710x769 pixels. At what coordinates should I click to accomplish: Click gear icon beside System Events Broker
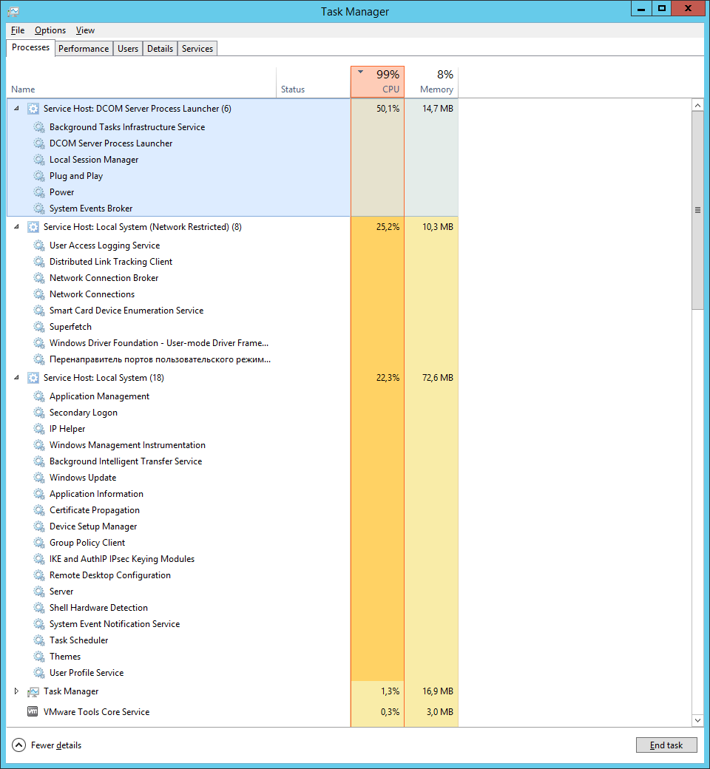coord(39,209)
